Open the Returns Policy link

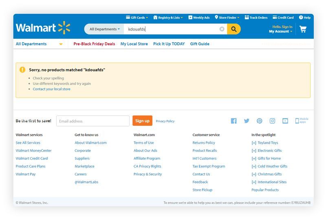tap(204, 143)
